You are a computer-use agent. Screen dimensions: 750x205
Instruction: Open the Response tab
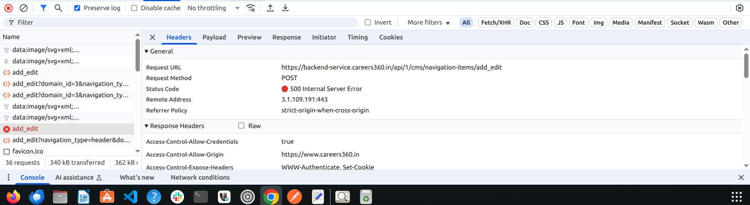click(286, 37)
